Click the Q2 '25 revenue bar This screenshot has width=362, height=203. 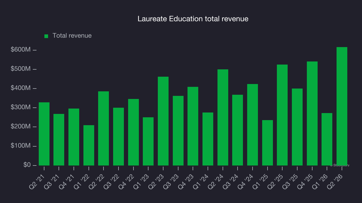[x=282, y=115]
